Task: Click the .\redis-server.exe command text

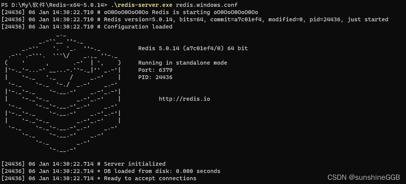Action: [142, 5]
